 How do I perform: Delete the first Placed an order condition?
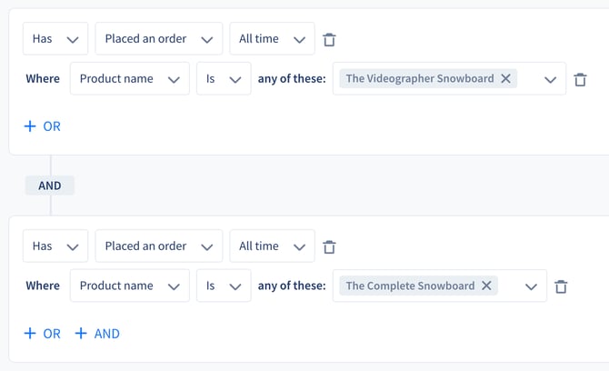point(329,40)
